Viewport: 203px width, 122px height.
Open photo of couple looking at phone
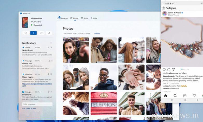[104, 50]
